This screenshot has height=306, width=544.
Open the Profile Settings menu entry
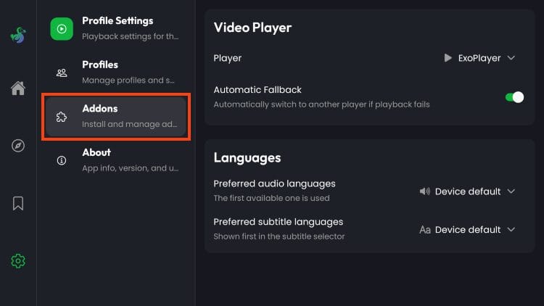[129, 28]
